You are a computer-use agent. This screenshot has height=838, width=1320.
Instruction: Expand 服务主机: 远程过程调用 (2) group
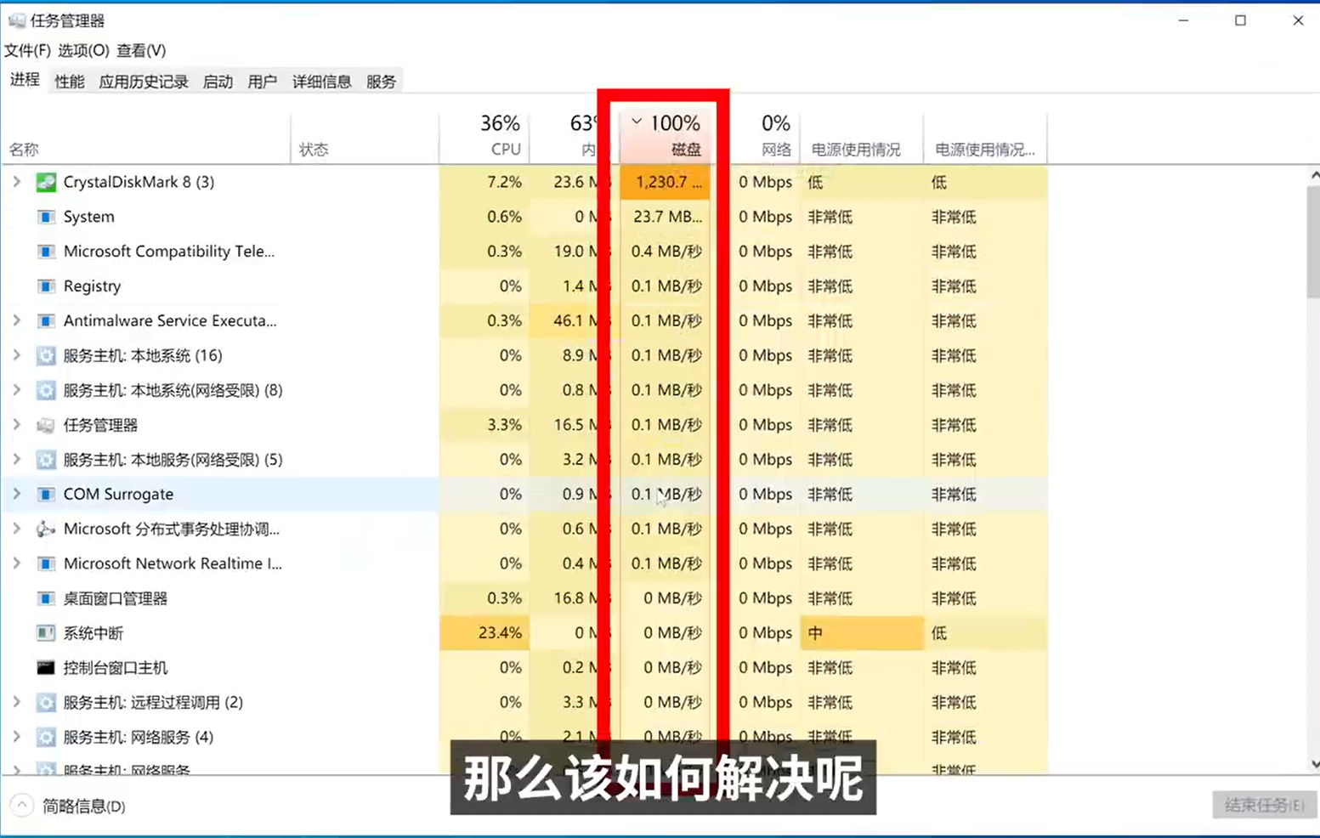point(16,702)
